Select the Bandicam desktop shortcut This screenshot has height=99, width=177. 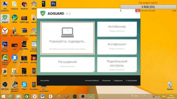click(x=24, y=5)
